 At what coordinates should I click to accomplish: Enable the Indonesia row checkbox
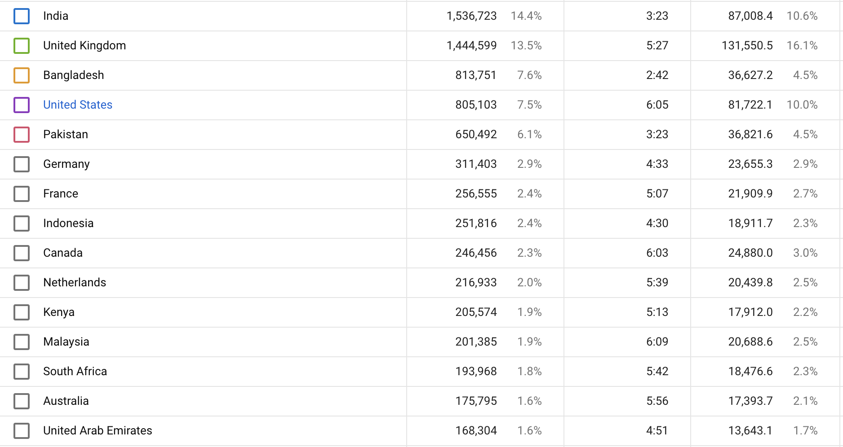point(22,223)
